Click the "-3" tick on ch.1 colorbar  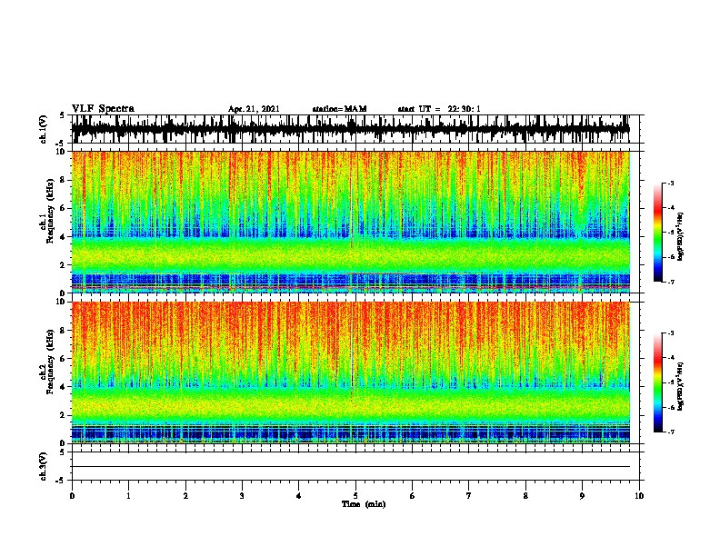(x=670, y=183)
